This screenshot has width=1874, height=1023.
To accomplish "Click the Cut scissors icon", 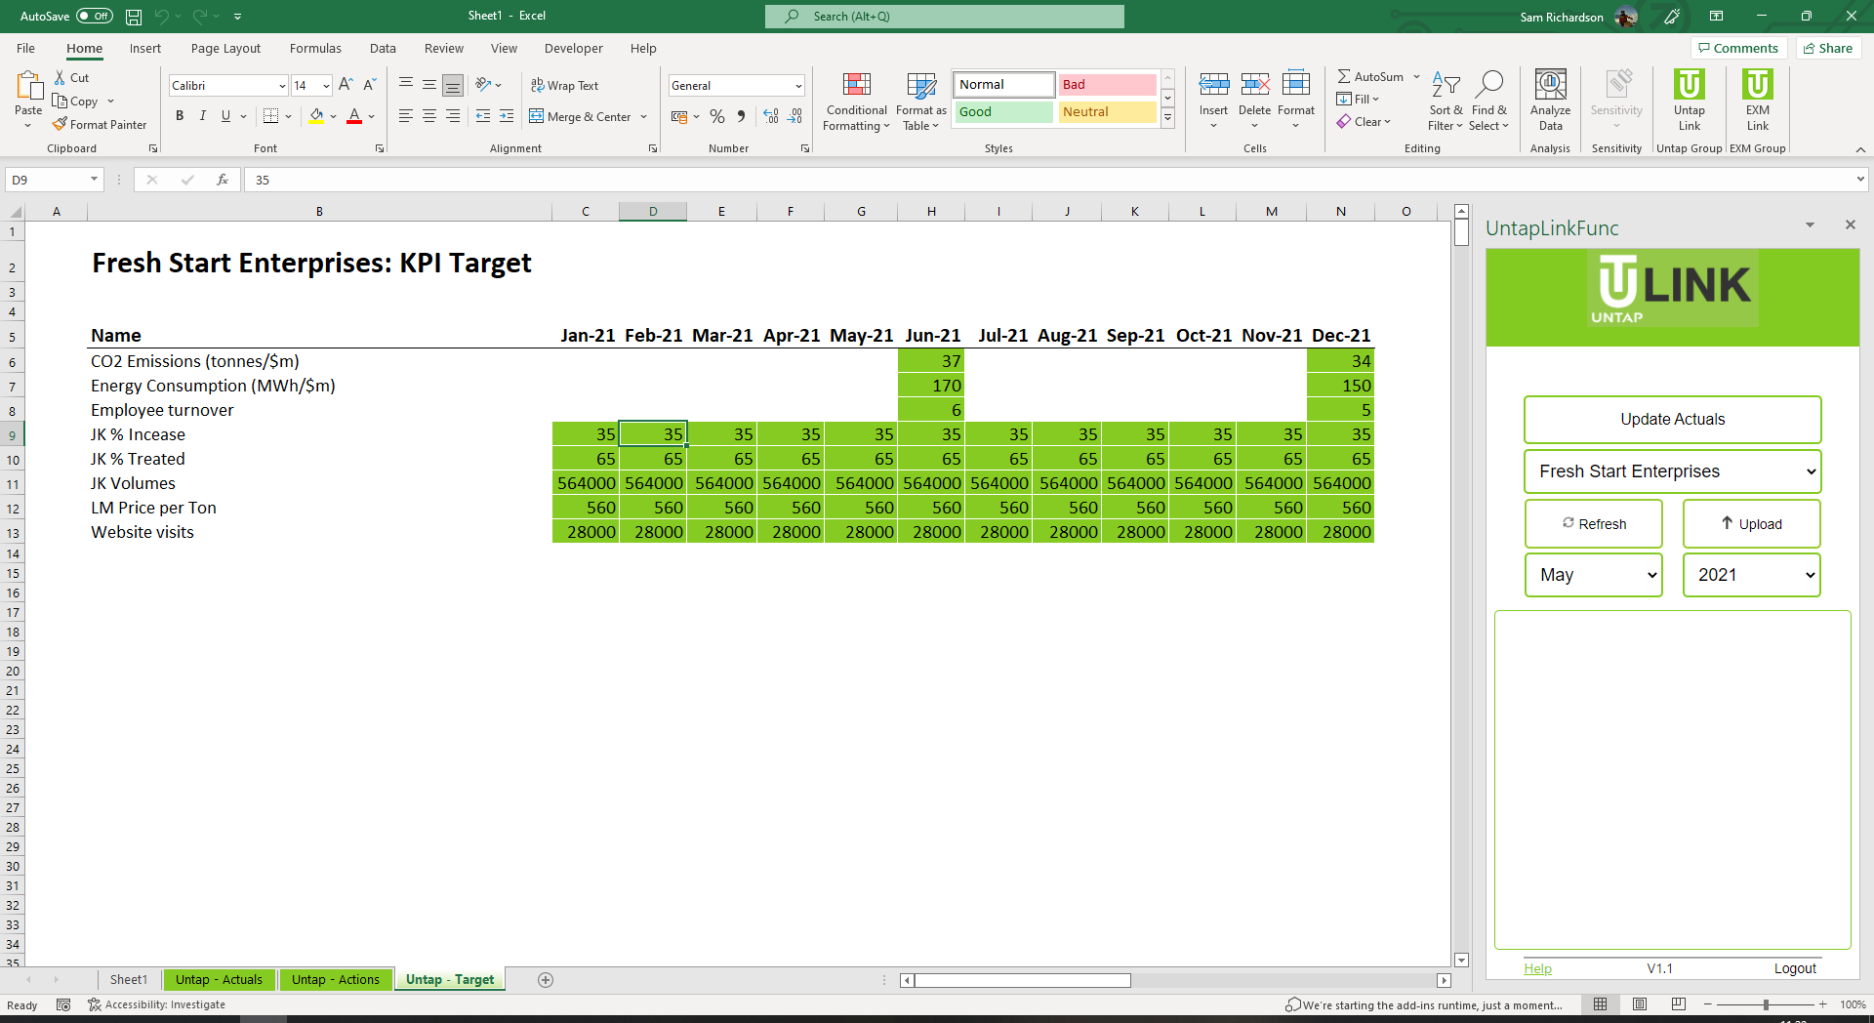I will (61, 77).
